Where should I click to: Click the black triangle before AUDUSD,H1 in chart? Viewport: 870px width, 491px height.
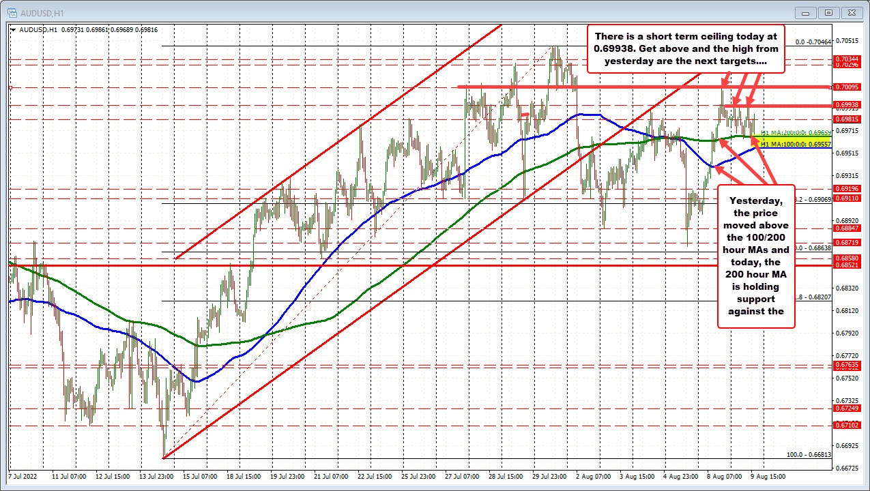14,29
